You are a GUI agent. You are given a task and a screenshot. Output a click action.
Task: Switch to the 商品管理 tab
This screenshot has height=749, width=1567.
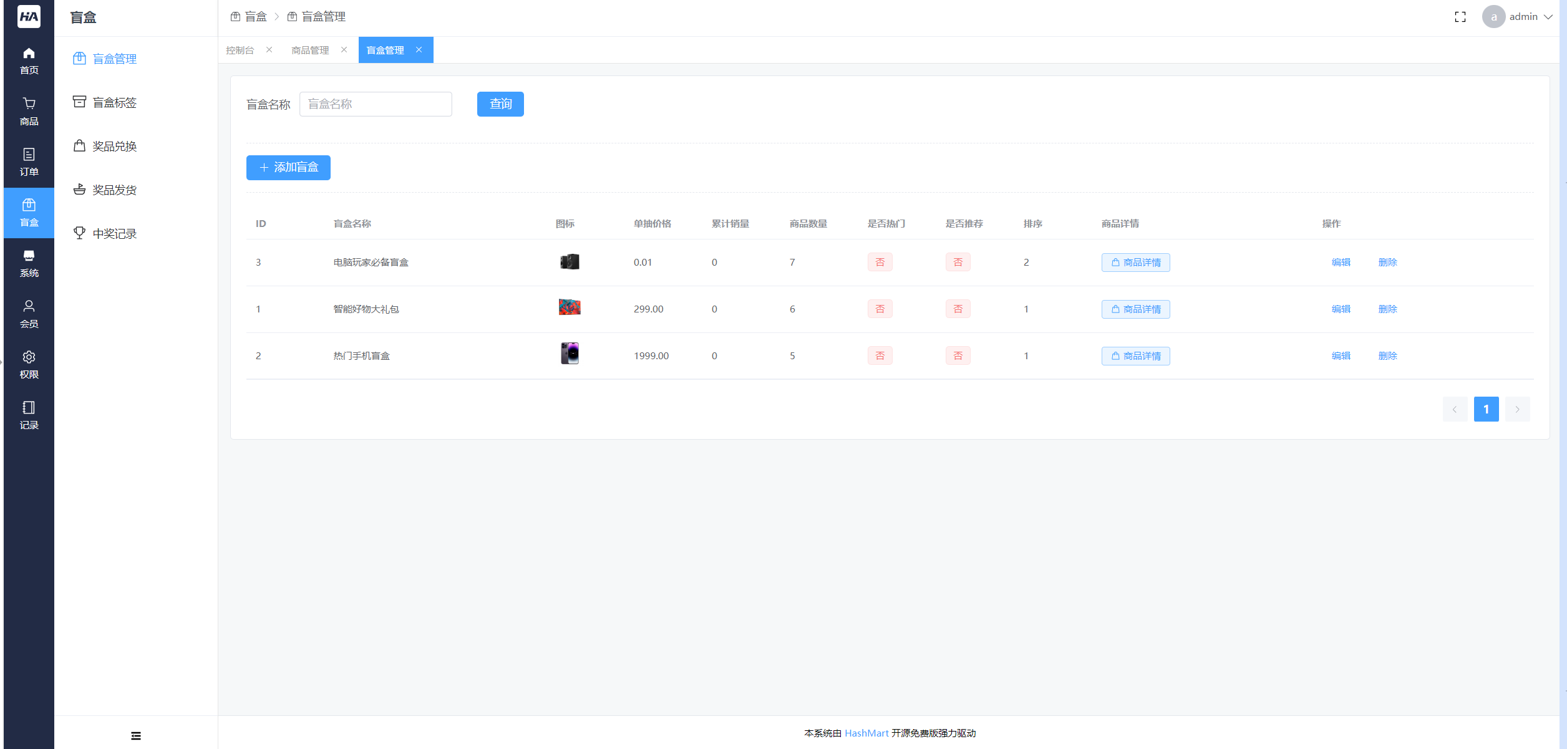pyautogui.click(x=310, y=51)
